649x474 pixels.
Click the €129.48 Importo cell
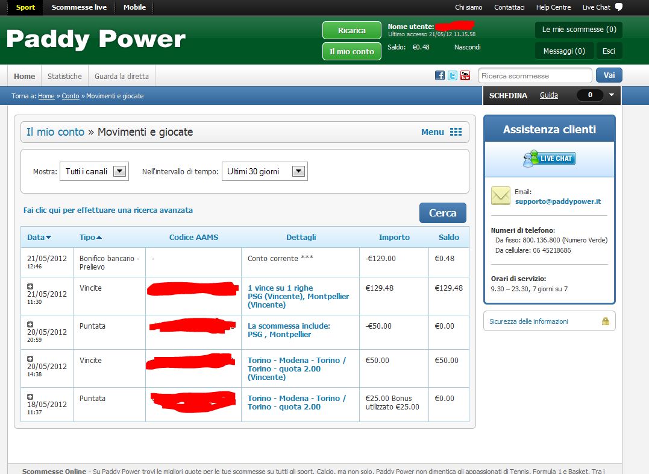pyautogui.click(x=394, y=296)
